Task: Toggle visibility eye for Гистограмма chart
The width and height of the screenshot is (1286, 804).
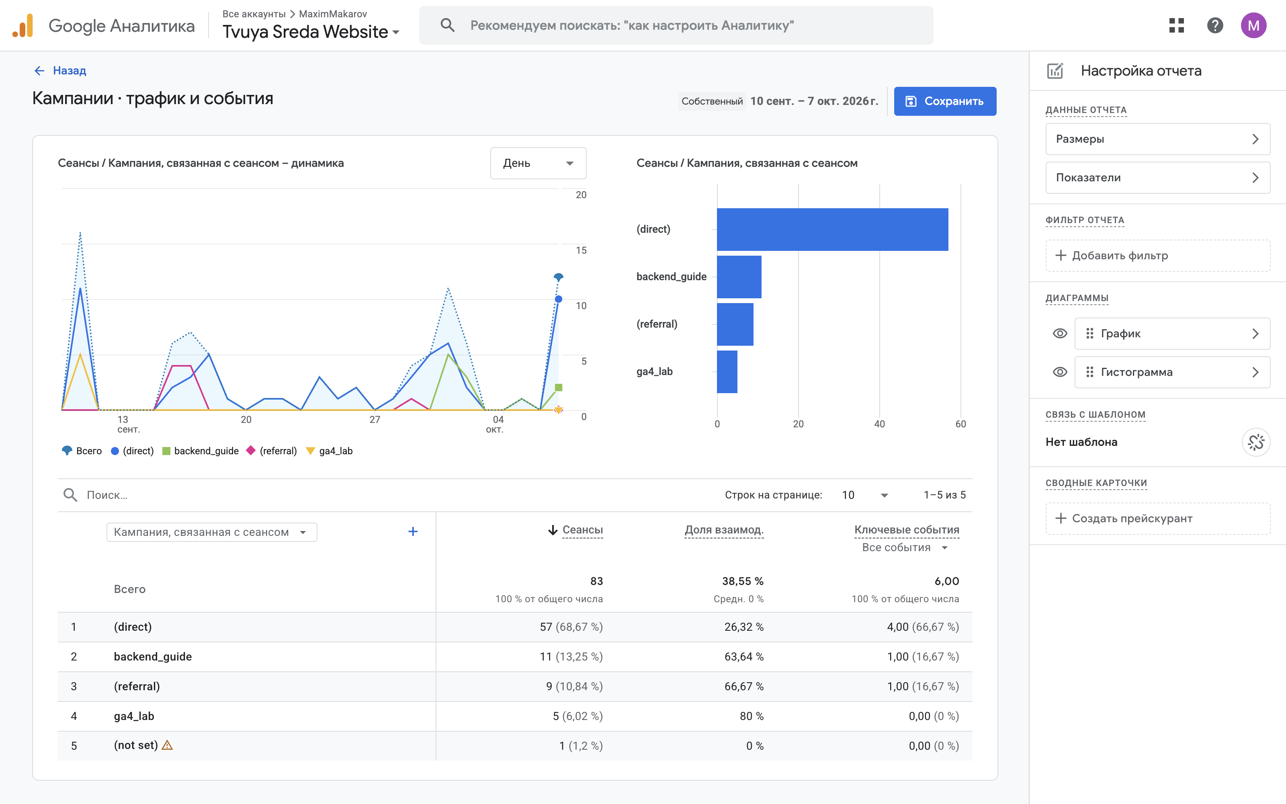Action: click(x=1060, y=372)
